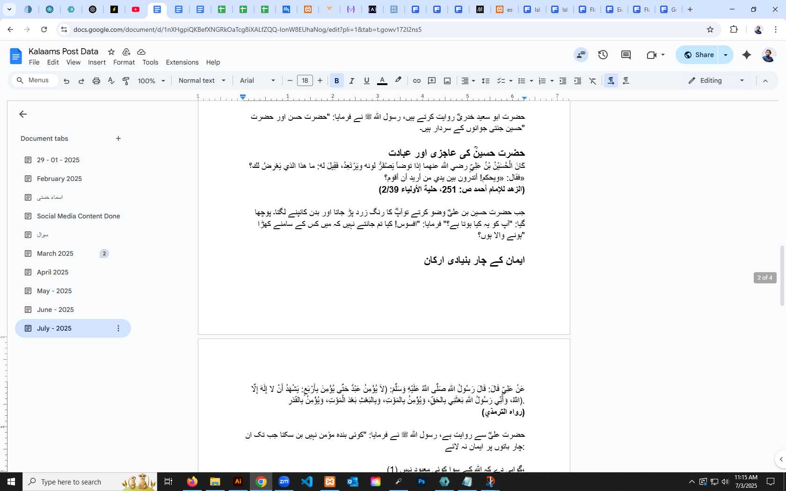Image resolution: width=786 pixels, height=491 pixels.
Task: Decrease font size minus button
Action: (x=290, y=80)
